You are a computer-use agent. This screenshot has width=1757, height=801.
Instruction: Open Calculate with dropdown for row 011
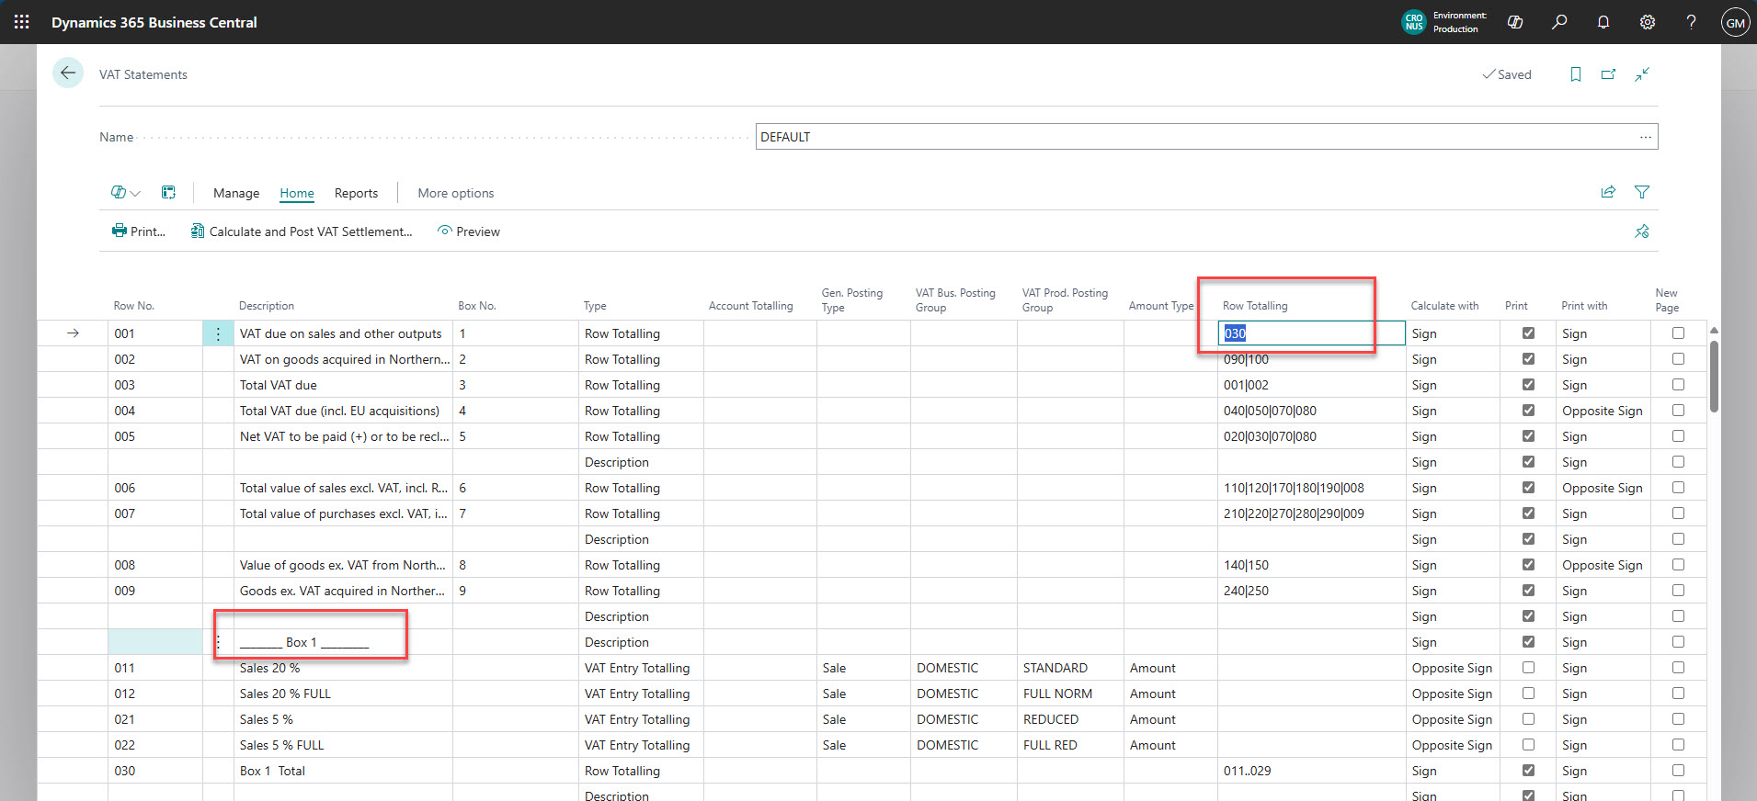[x=1453, y=668]
